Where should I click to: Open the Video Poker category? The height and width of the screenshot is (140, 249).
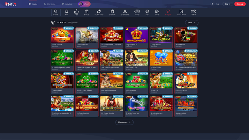(x=181, y=12)
